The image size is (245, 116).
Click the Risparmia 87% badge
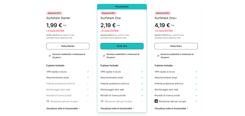[x=54, y=13]
